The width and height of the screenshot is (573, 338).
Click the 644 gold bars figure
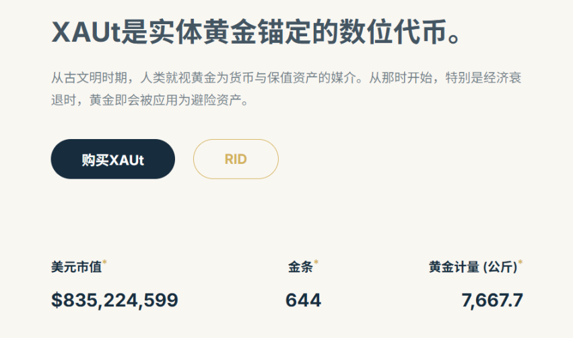[303, 300]
